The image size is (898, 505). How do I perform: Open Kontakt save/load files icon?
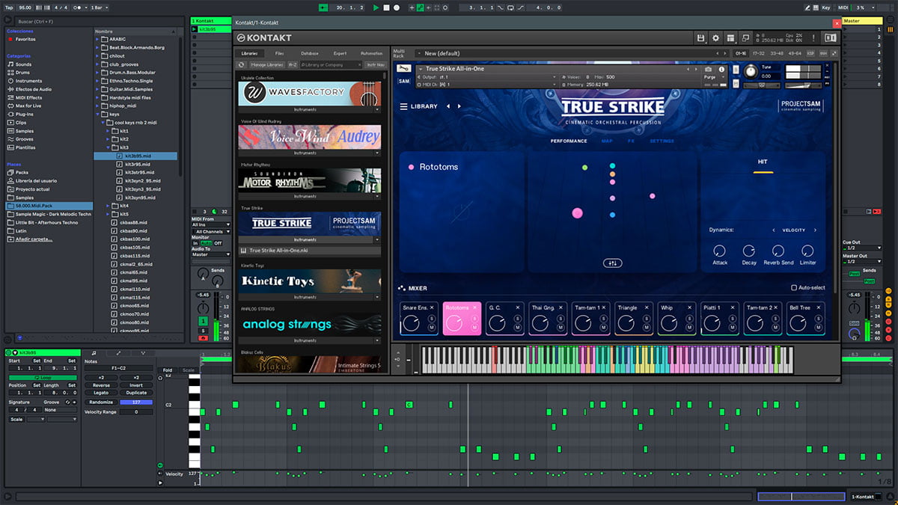click(700, 37)
